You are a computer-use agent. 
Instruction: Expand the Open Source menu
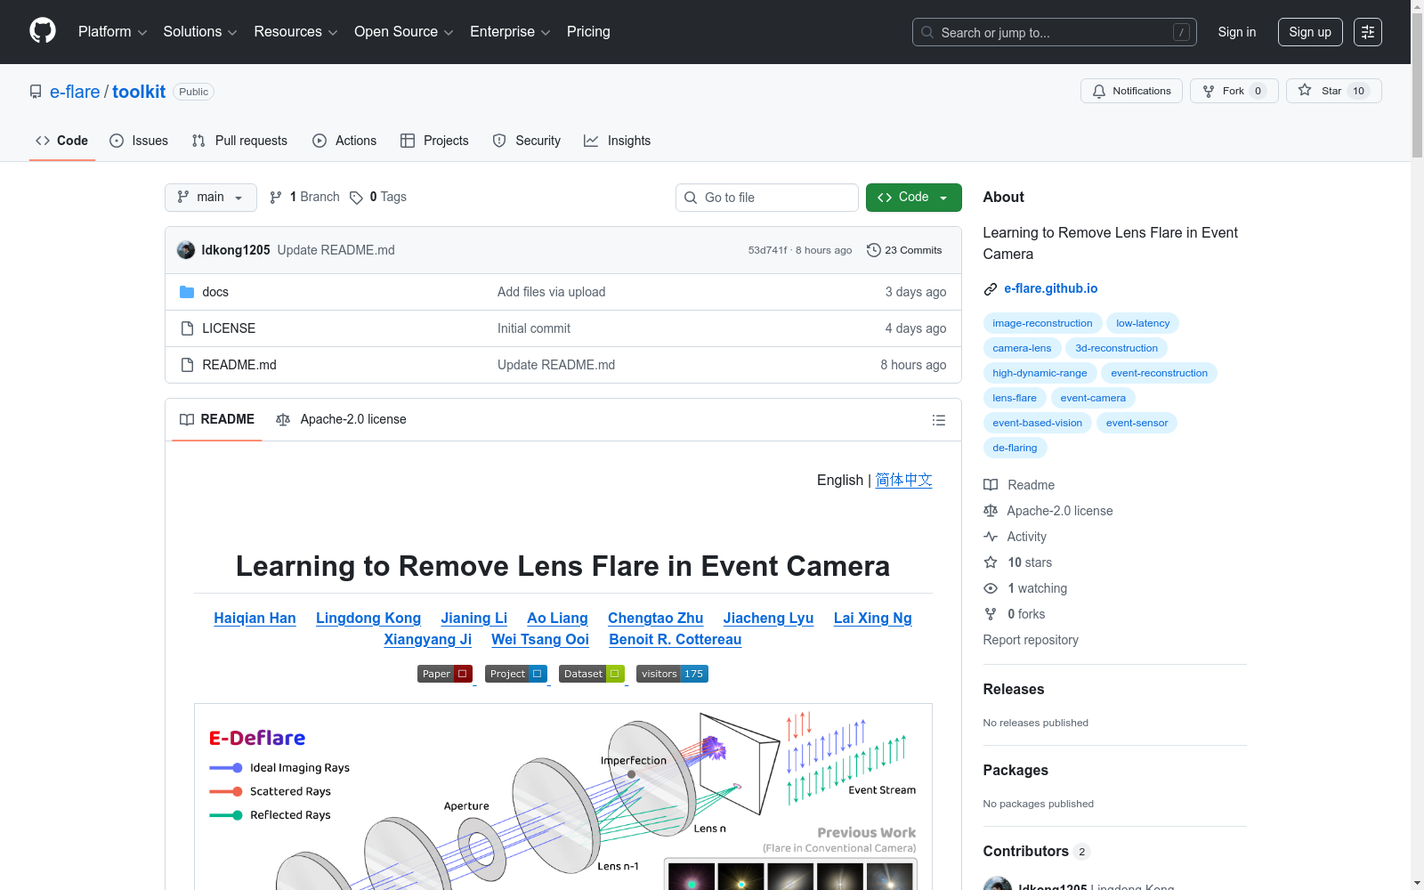point(404,32)
